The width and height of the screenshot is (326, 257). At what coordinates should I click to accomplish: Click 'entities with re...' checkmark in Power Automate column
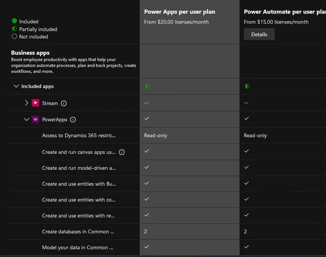246,215
